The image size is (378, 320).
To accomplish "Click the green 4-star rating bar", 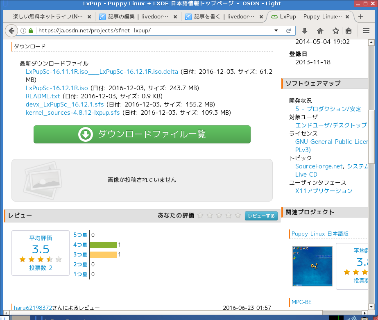I will coord(103,245).
